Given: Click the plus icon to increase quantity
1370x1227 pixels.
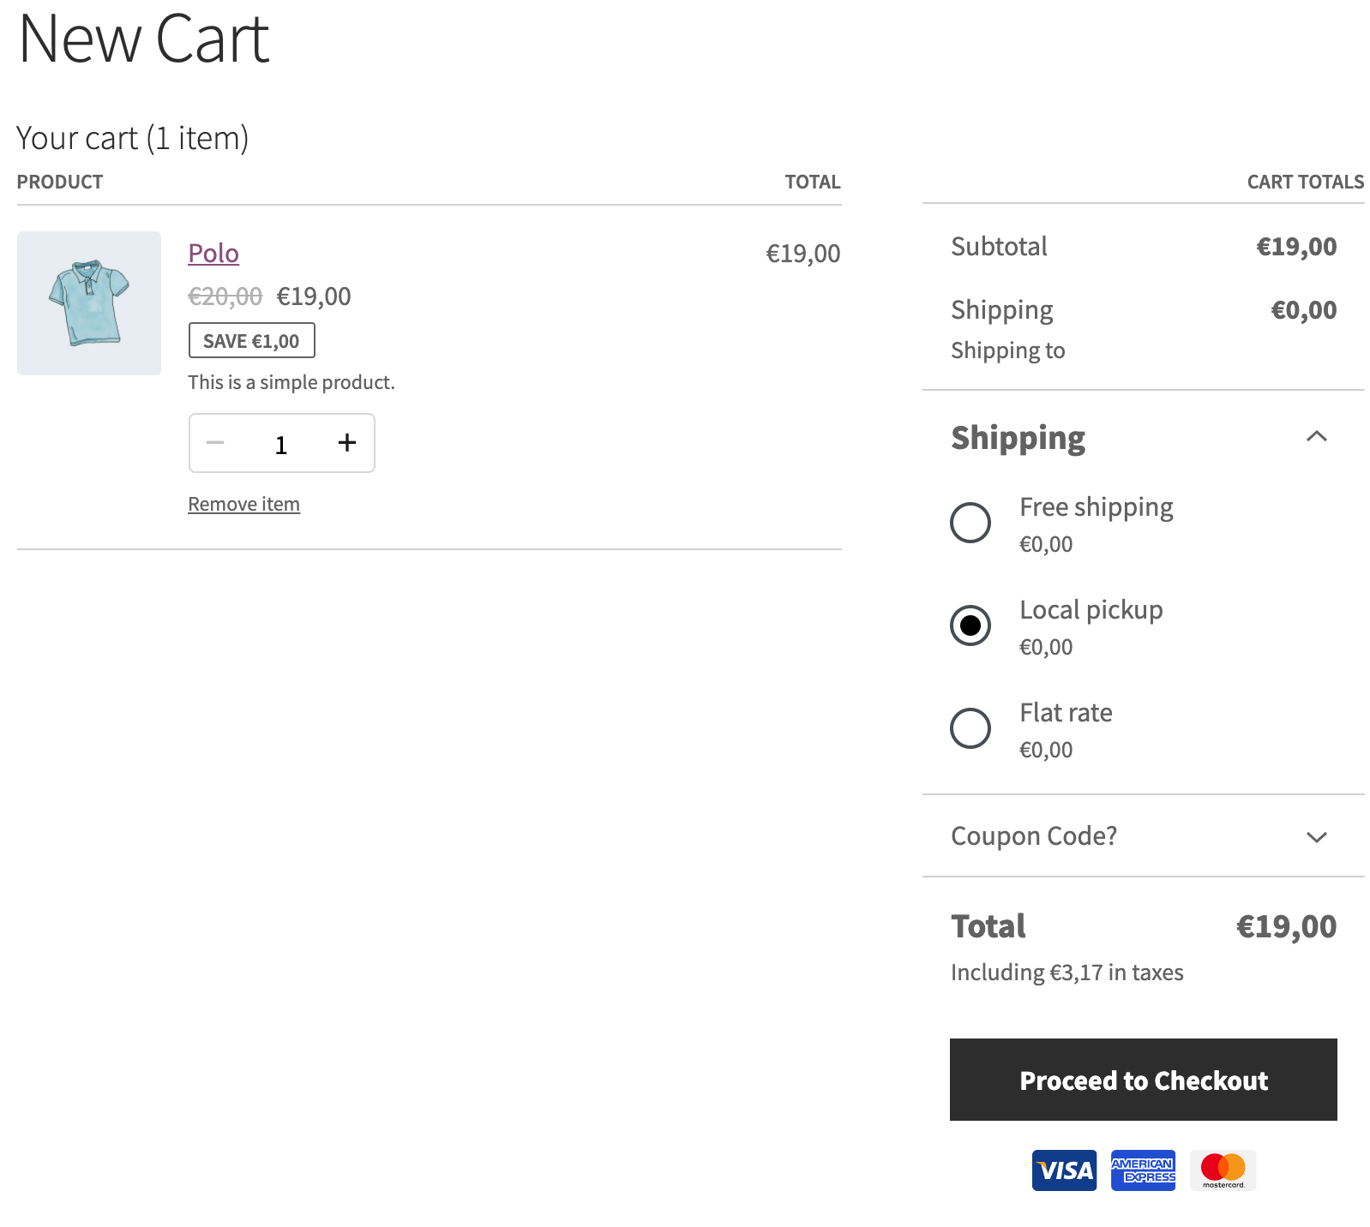Looking at the screenshot, I should point(346,443).
